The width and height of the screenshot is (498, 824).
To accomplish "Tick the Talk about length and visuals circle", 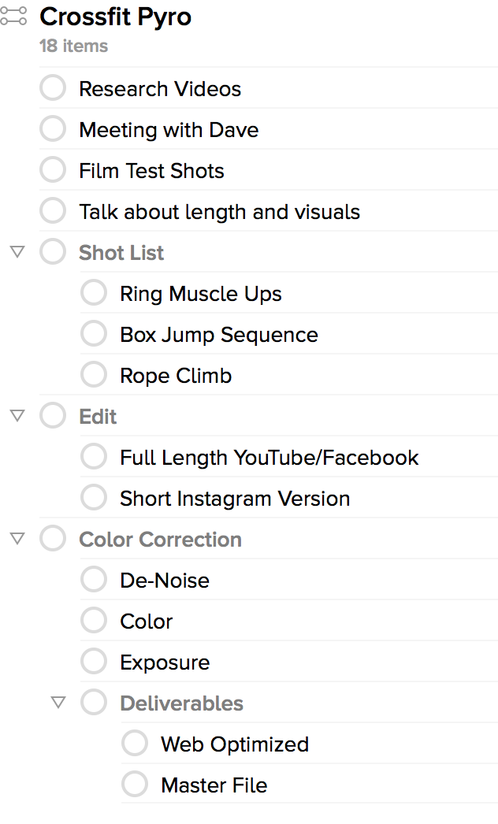I will (x=53, y=211).
